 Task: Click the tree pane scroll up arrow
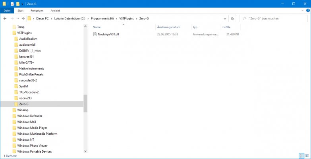[85, 26]
